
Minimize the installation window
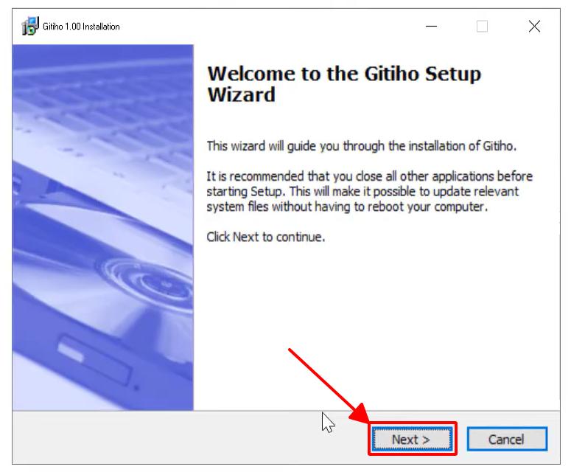point(431,27)
